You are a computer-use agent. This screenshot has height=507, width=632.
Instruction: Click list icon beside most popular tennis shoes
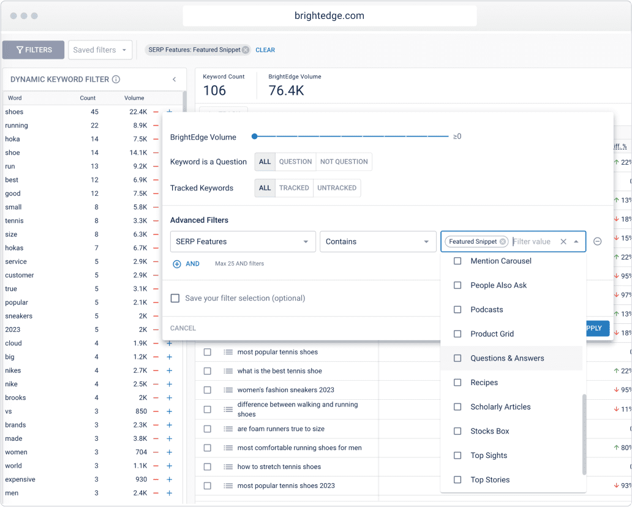pos(228,352)
